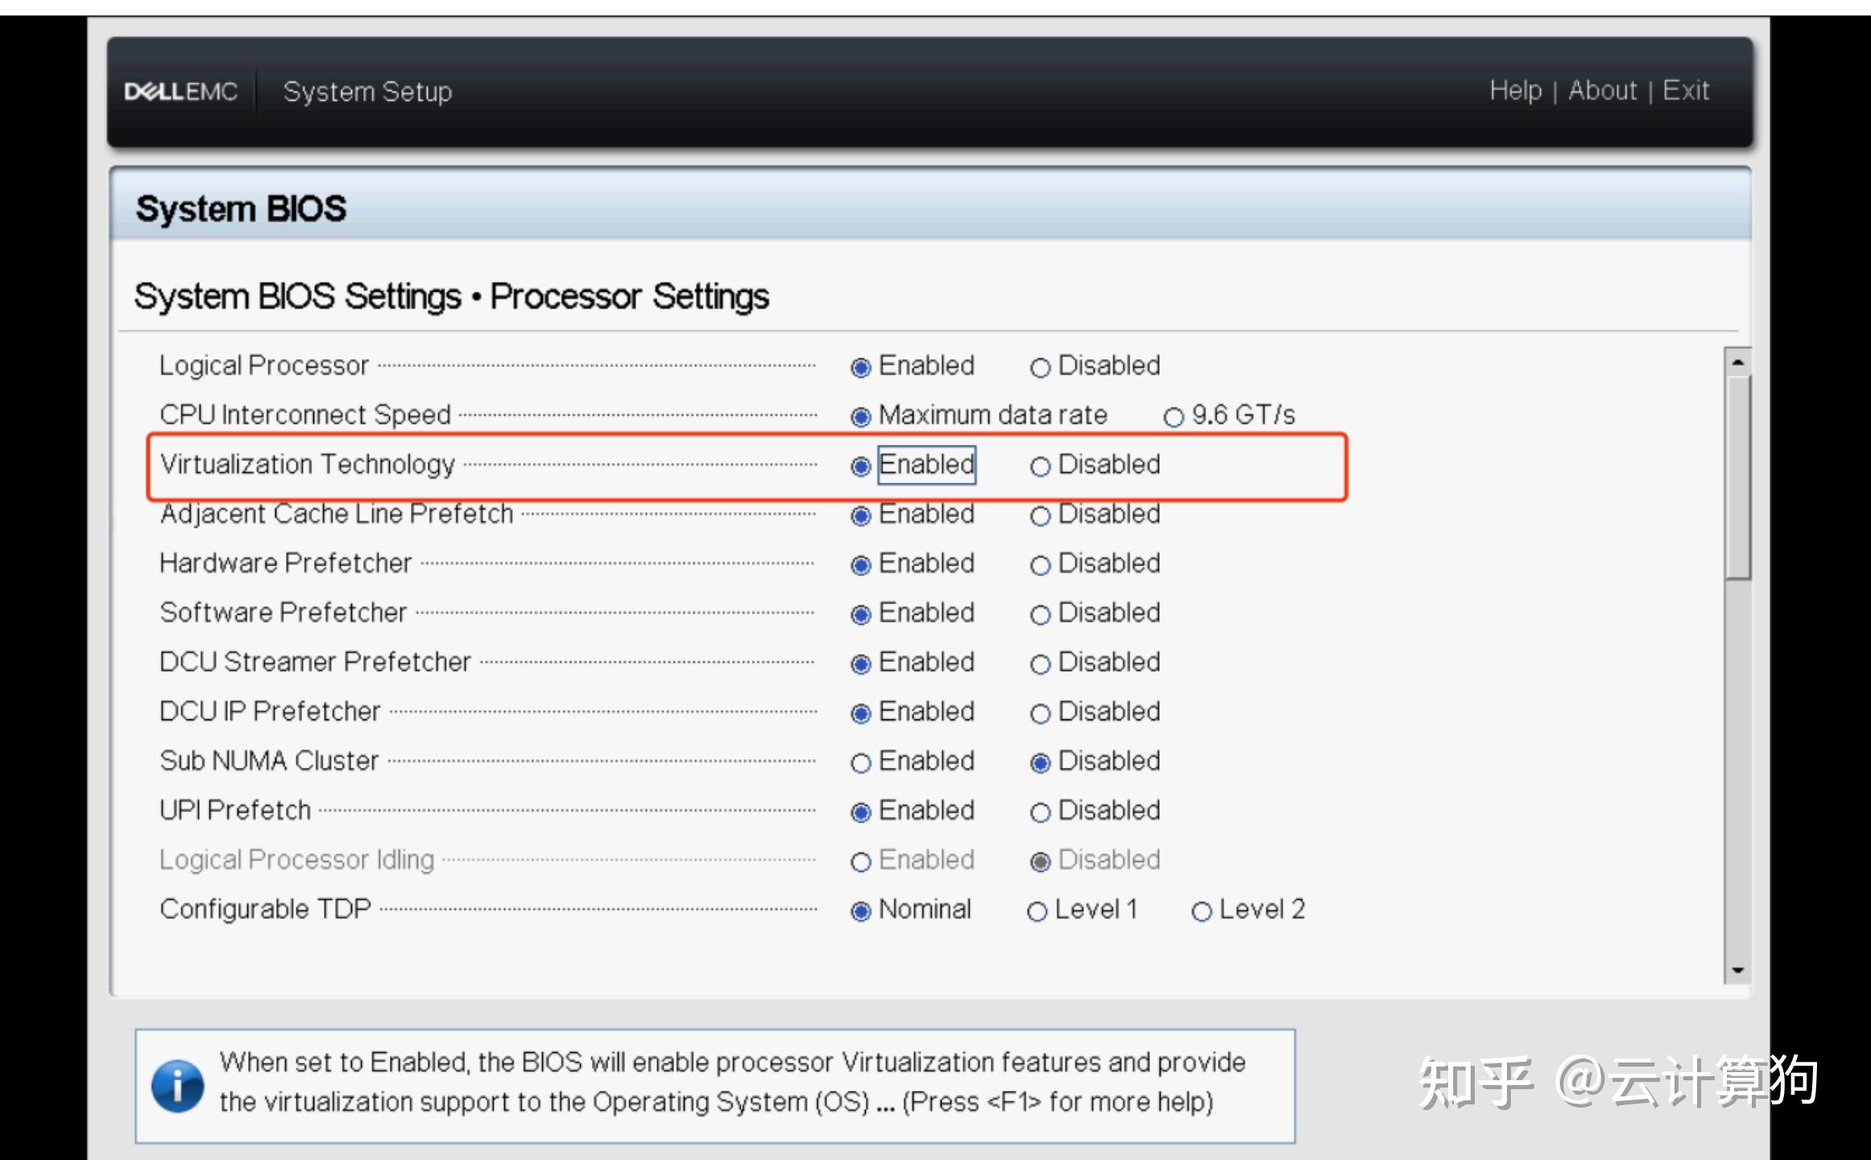This screenshot has height=1160, width=1871.
Task: Turn off Software Prefetcher
Action: (1041, 615)
